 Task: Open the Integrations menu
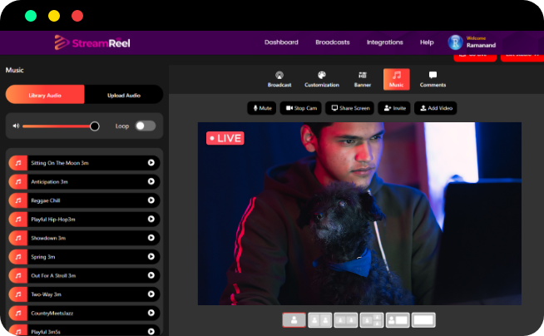pos(384,42)
